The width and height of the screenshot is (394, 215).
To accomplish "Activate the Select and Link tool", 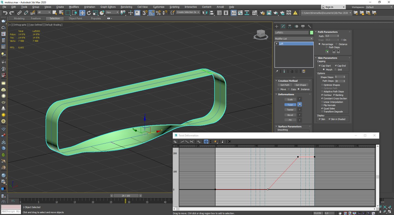I will (19, 13).
